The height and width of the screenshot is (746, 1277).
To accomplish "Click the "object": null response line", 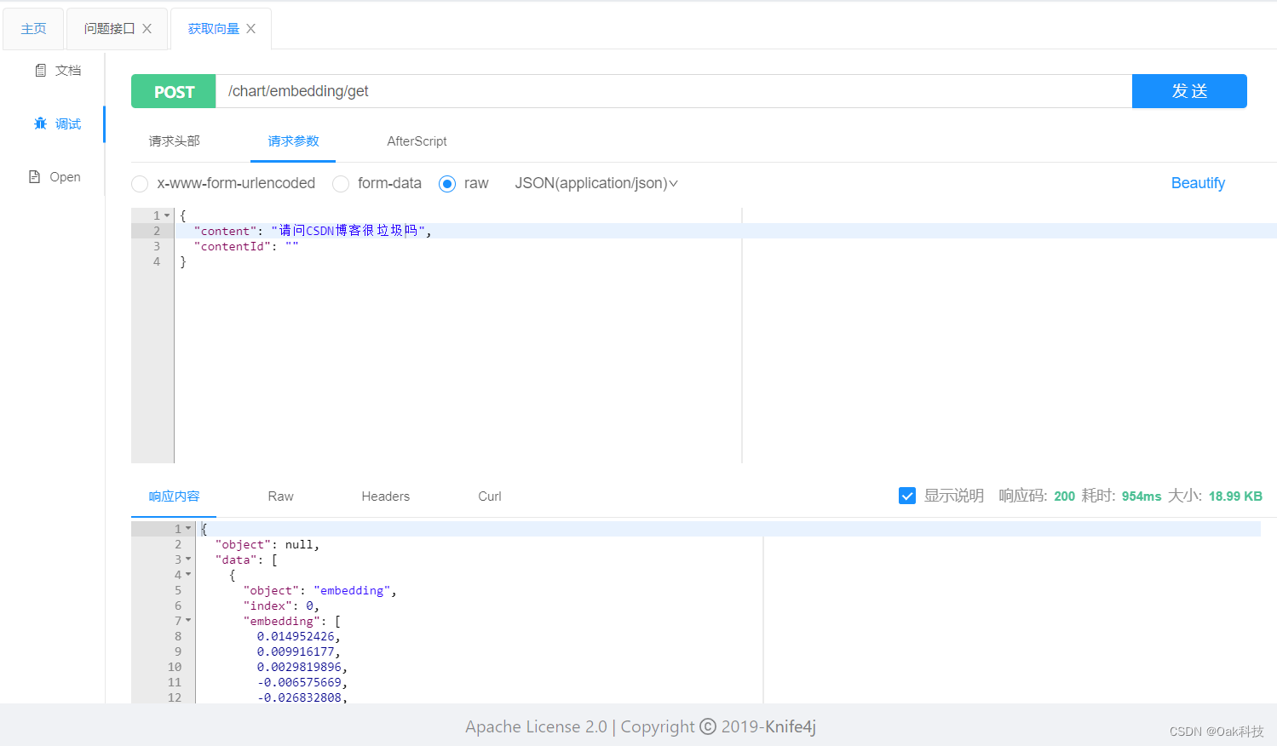I will click(x=267, y=544).
